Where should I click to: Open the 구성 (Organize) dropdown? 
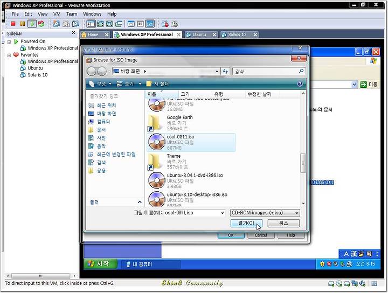[x=100, y=84]
